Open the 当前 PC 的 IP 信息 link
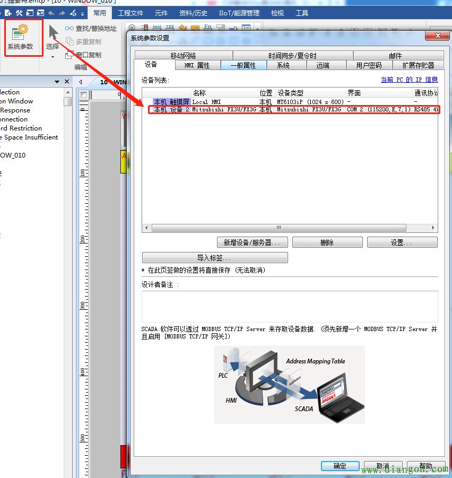 (409, 80)
